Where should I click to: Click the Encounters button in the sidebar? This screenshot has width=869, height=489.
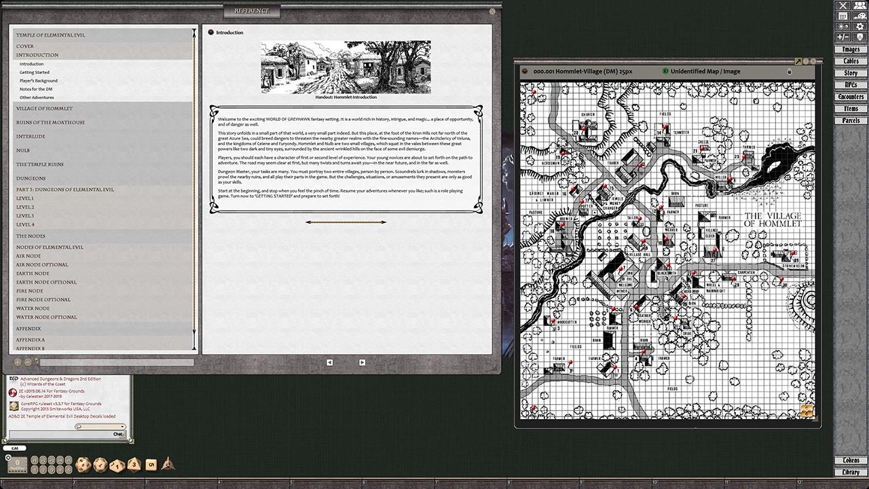[851, 96]
